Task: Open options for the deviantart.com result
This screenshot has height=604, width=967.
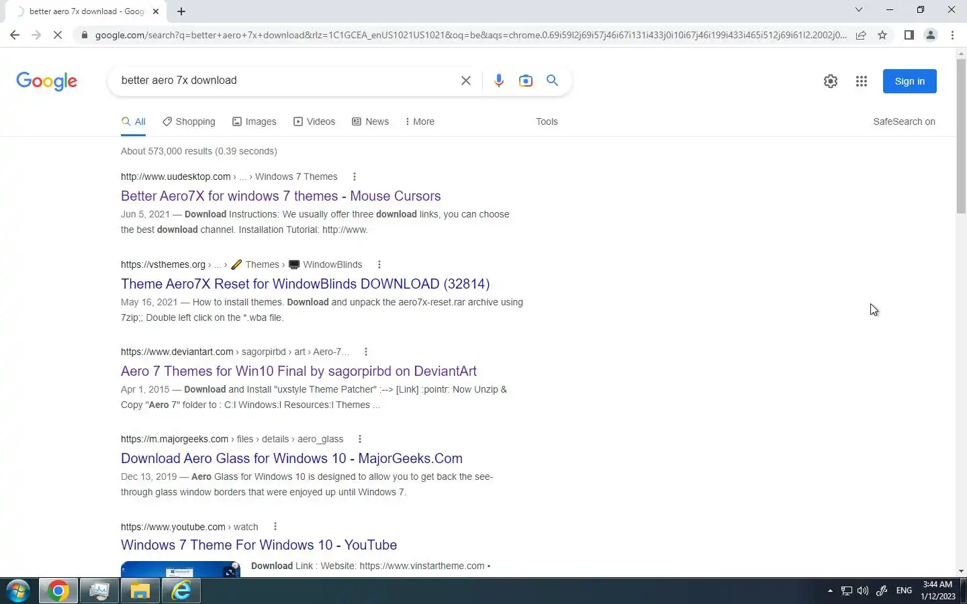Action: tap(366, 352)
